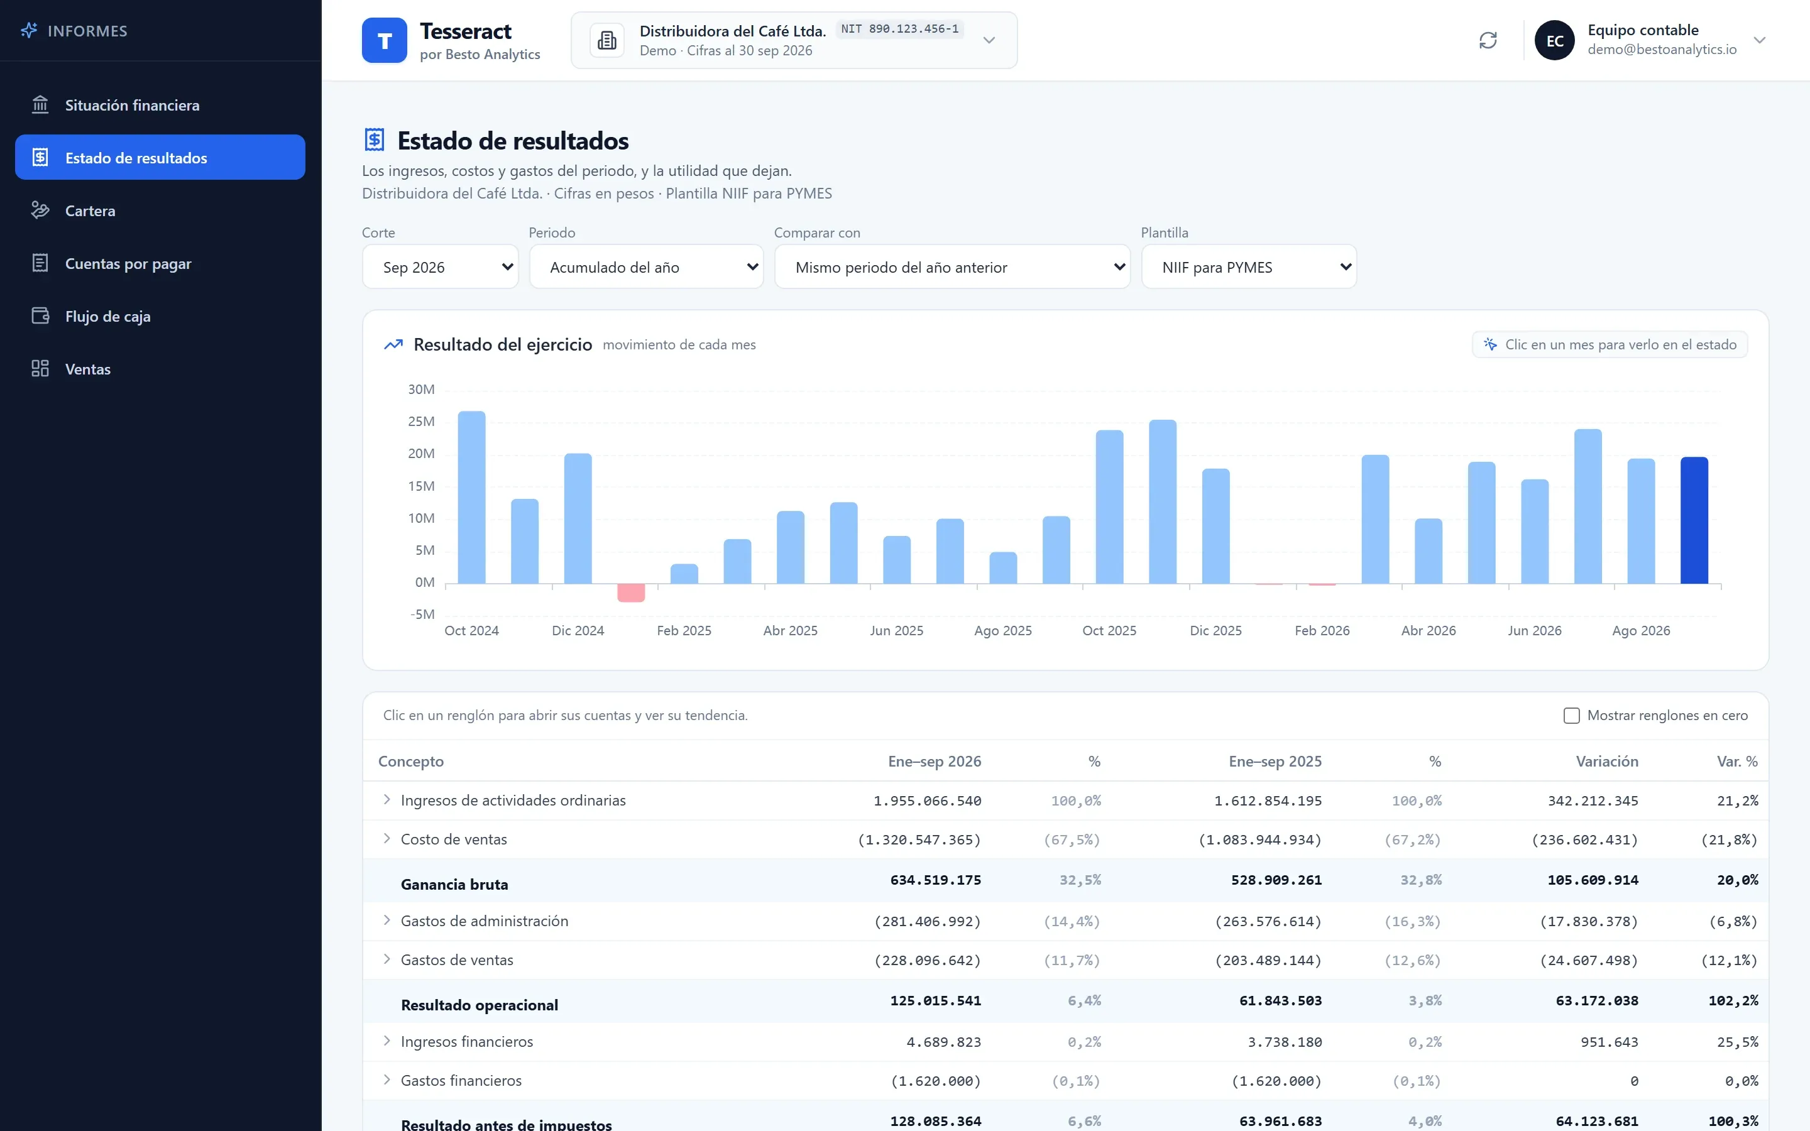Expand the Gastos financieros row
Image resolution: width=1810 pixels, height=1131 pixels.
387,1079
